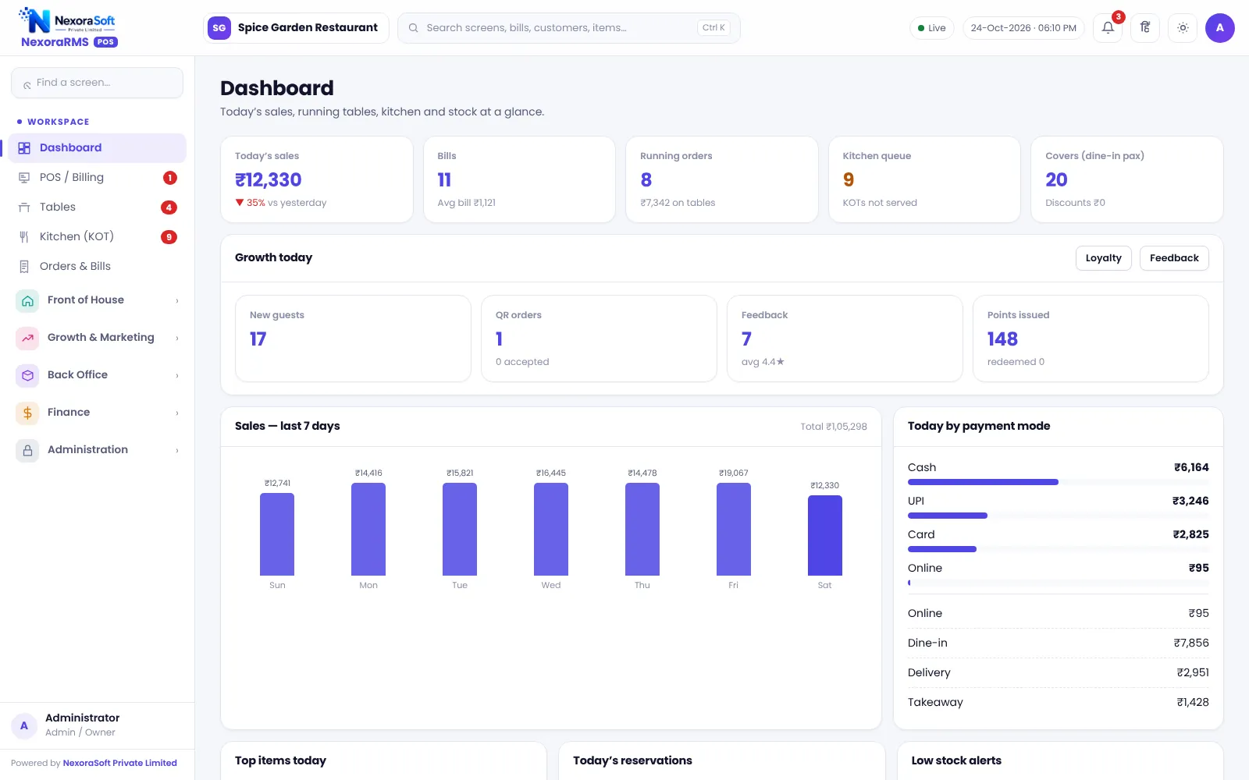Click the Live status pill
Screen dimensions: 1249x780
click(931, 28)
